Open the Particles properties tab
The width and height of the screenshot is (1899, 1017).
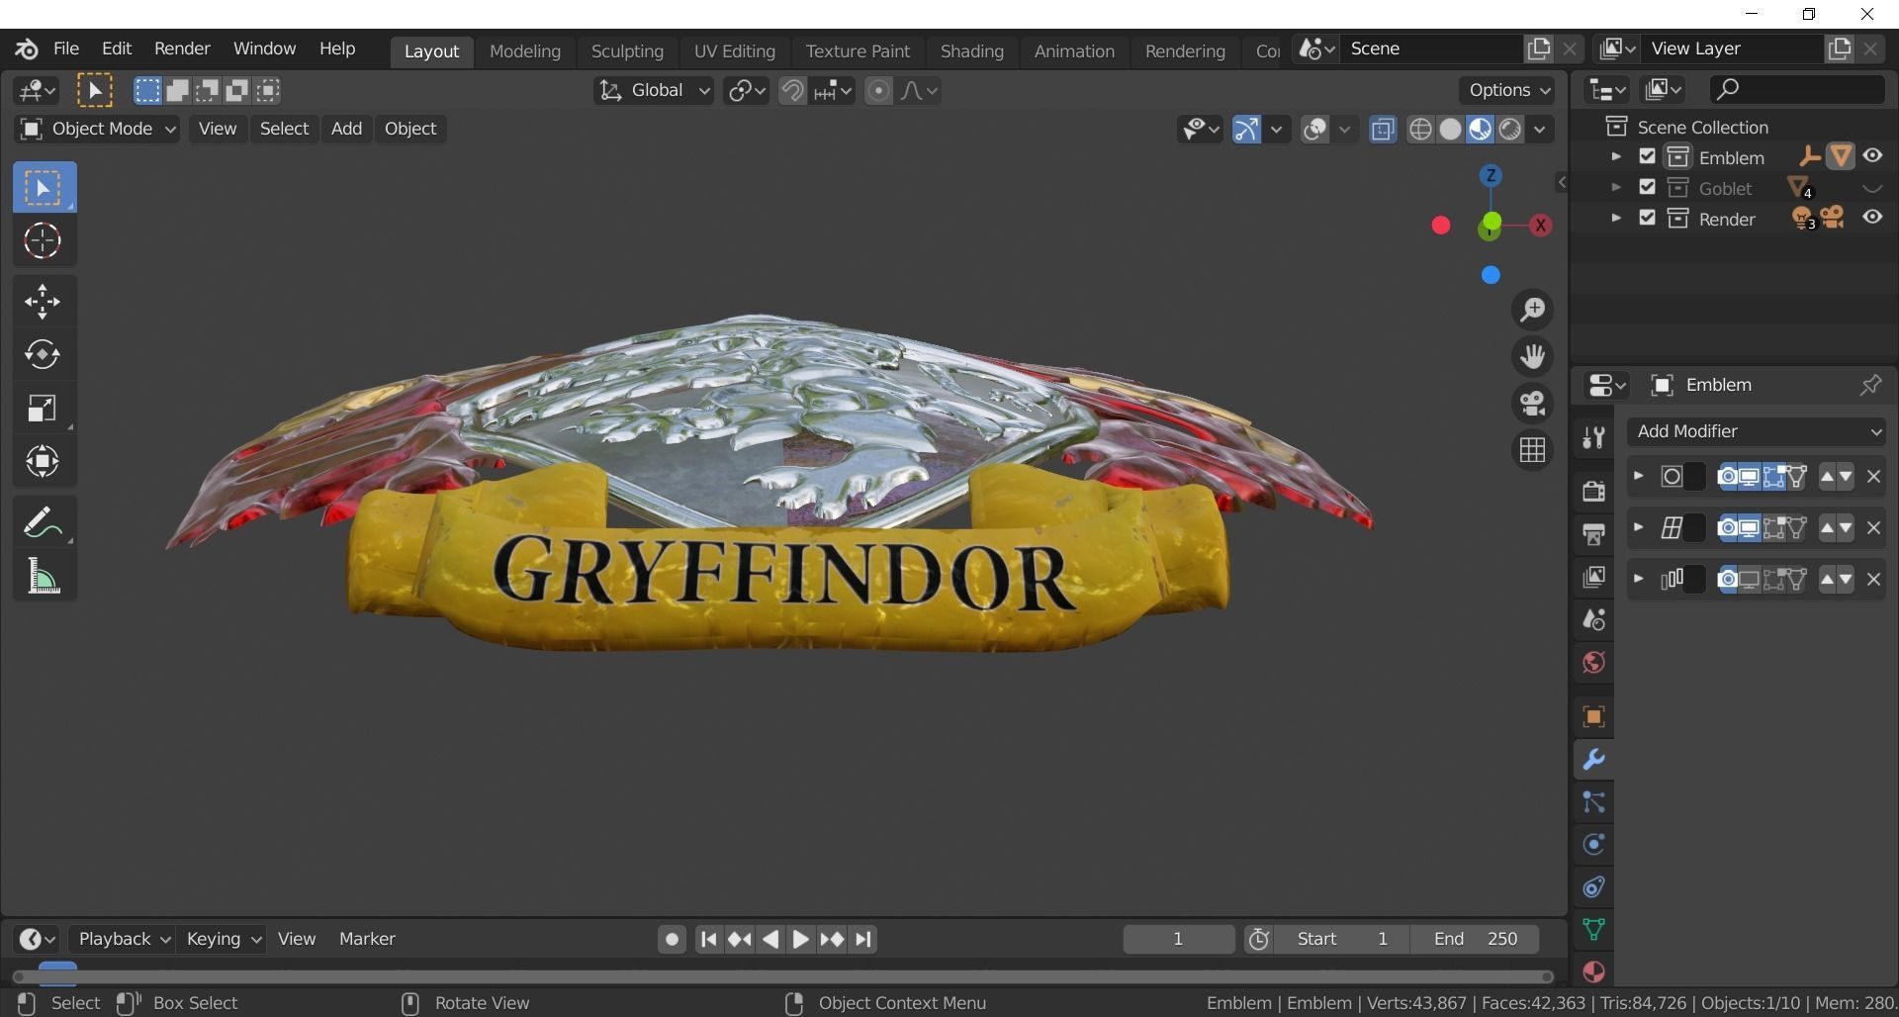pos(1592,802)
